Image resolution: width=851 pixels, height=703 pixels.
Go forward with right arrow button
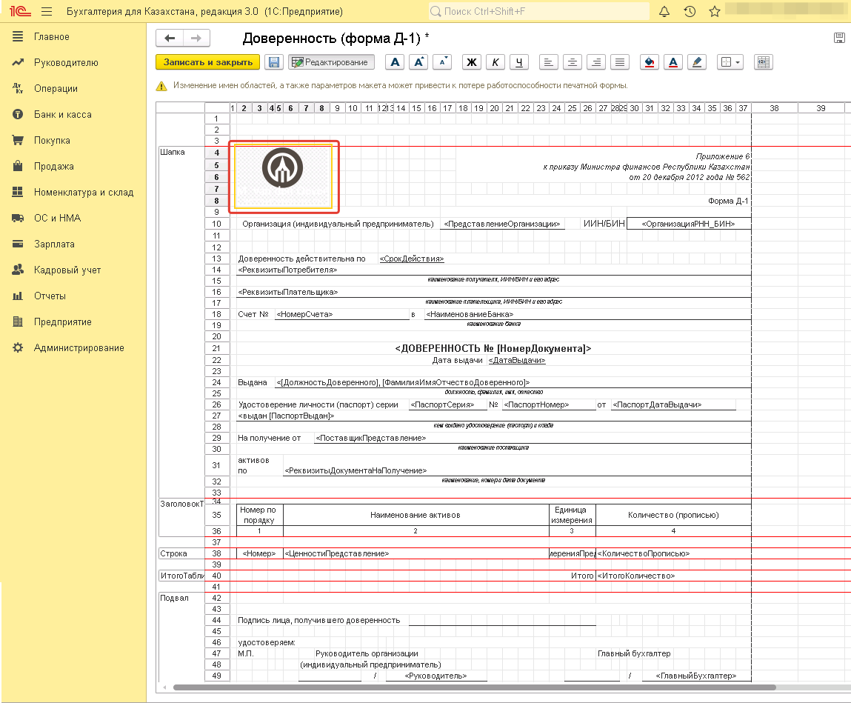coord(196,38)
